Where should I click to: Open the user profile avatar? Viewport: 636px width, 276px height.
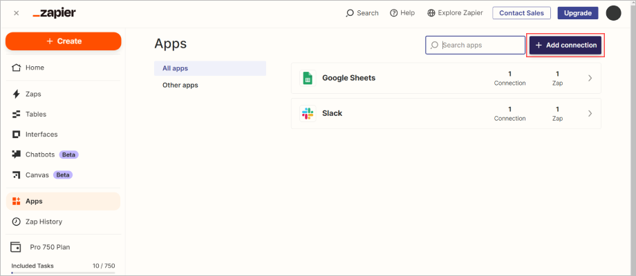613,13
